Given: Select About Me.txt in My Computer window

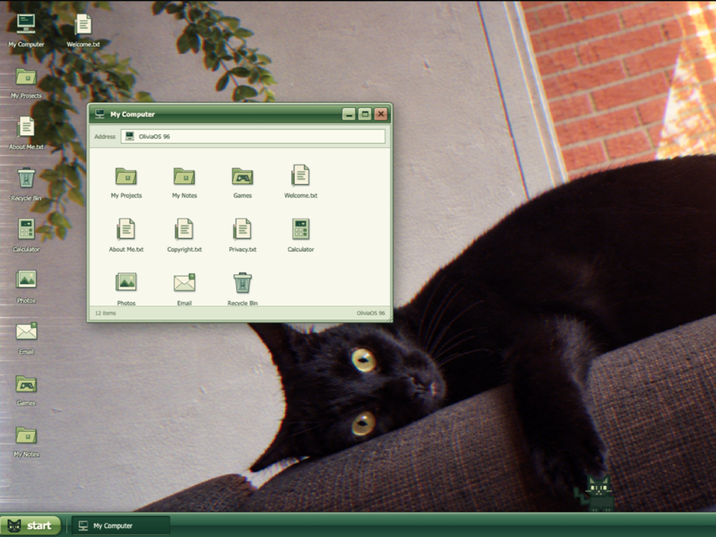Looking at the screenshot, I should [x=126, y=235].
